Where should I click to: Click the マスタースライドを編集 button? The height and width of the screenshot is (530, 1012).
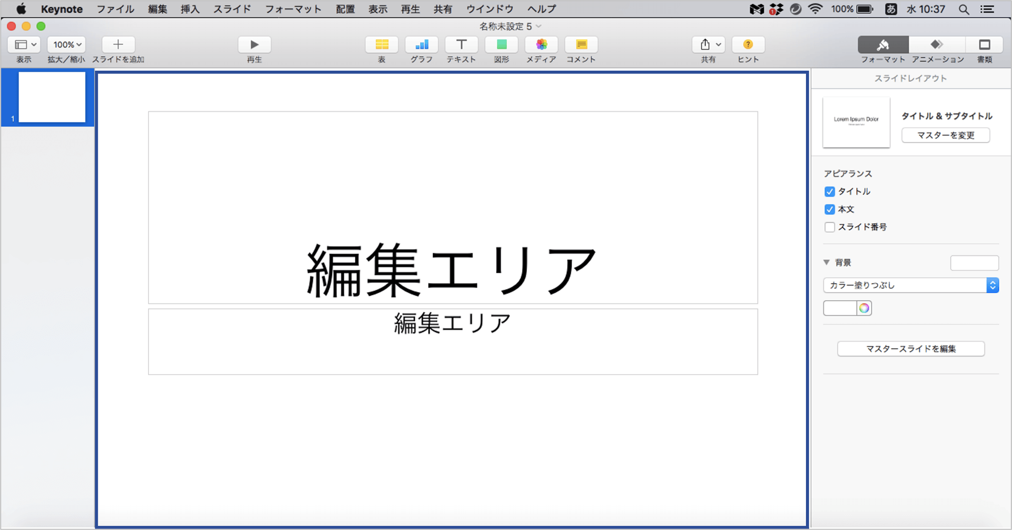(910, 349)
